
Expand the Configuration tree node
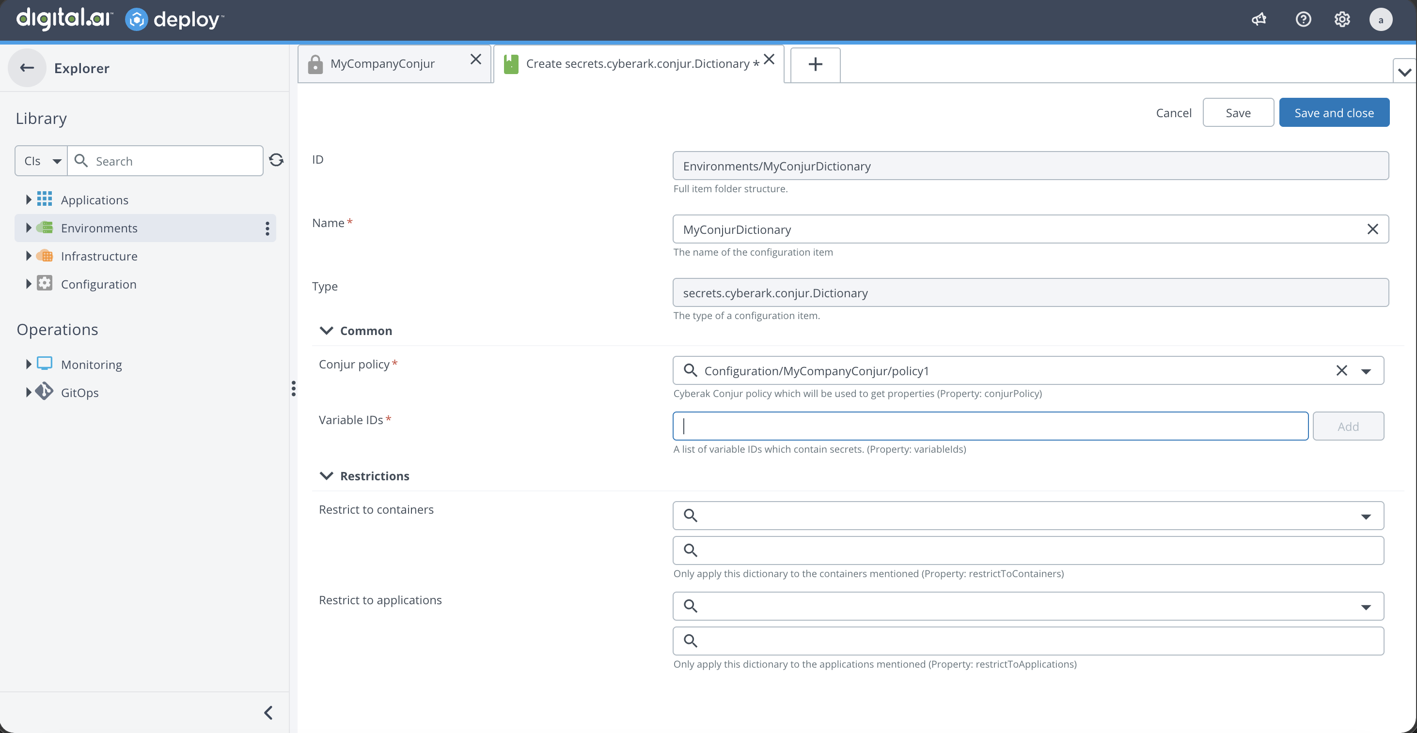coord(28,284)
